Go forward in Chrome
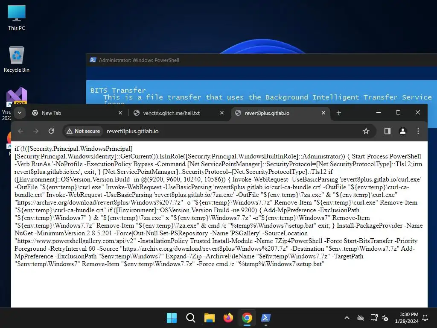The height and width of the screenshot is (328, 437). tap(36, 131)
